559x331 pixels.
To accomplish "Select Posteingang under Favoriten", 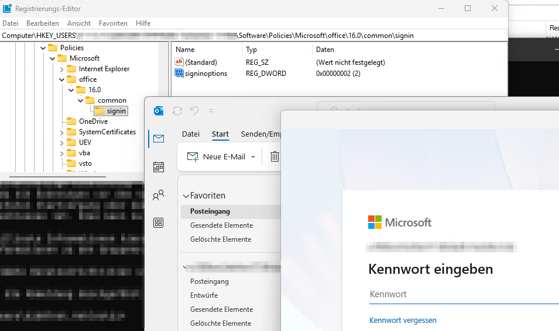I will 231,211.
